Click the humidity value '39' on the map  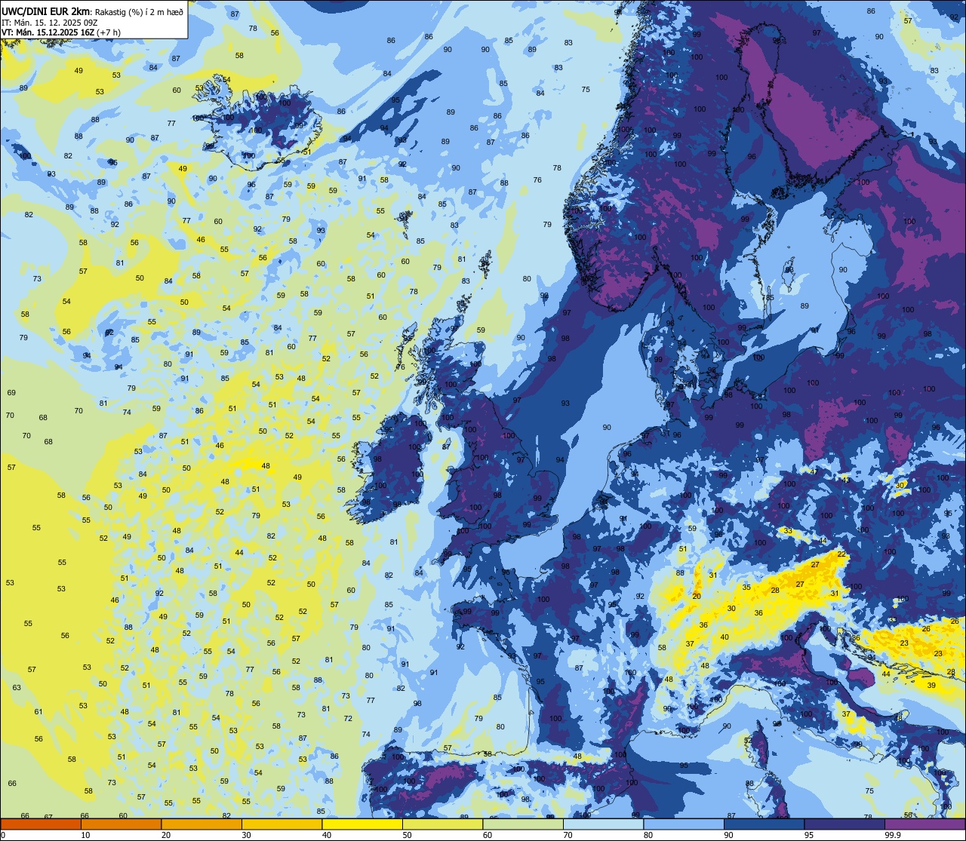pos(931,685)
